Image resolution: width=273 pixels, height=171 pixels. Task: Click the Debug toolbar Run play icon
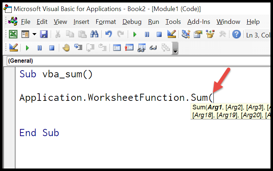[x=27, y=48]
